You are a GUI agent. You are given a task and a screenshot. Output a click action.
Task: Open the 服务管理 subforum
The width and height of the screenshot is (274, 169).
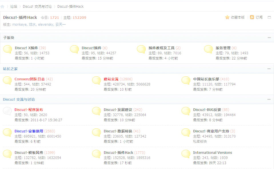pyautogui.click(x=223, y=48)
